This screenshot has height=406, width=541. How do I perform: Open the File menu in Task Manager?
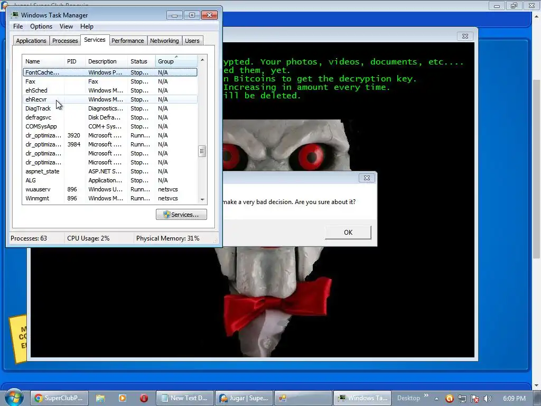(18, 26)
